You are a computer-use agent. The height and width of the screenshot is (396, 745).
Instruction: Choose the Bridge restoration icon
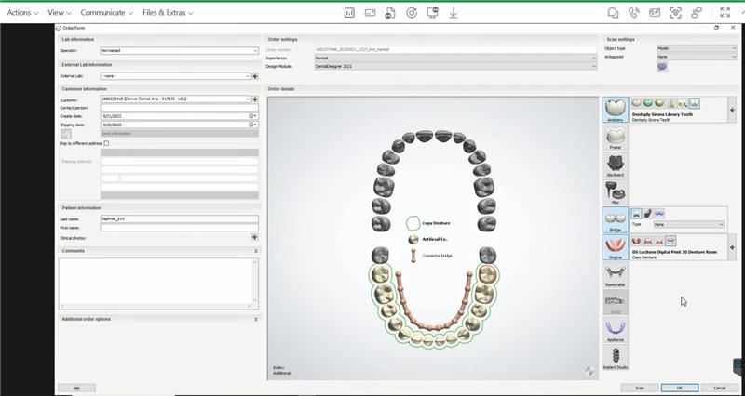click(x=615, y=219)
